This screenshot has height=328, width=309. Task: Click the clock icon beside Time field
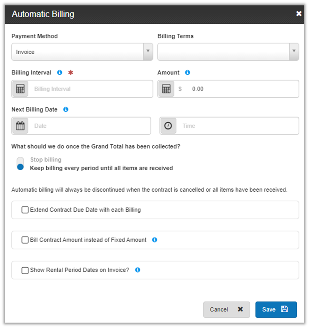coord(168,126)
